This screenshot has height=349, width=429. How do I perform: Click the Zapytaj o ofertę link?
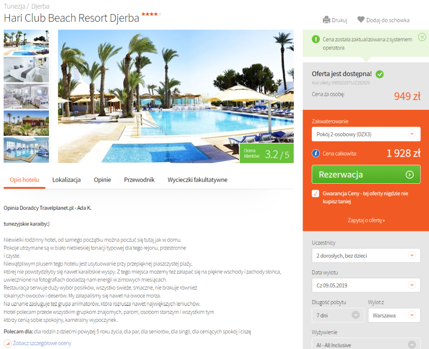click(x=366, y=220)
